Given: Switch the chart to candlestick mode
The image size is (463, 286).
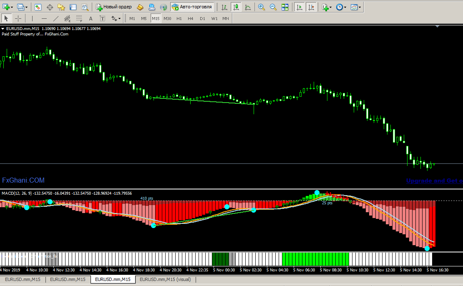Looking at the screenshot, I should 236,7.
